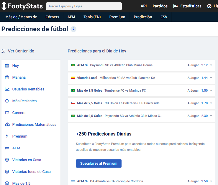
Task: Click the football icon beside Victorias fuera de Casa
Action: pos(7,172)
